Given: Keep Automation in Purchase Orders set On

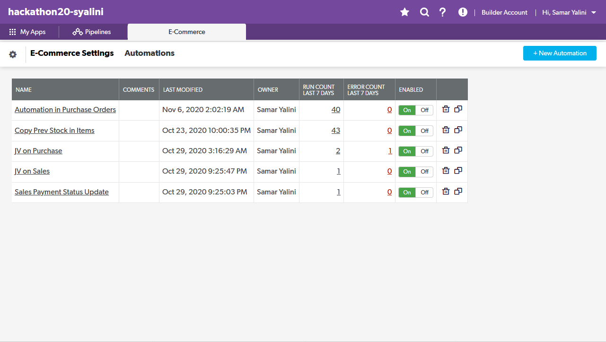Looking at the screenshot, I should point(407,110).
